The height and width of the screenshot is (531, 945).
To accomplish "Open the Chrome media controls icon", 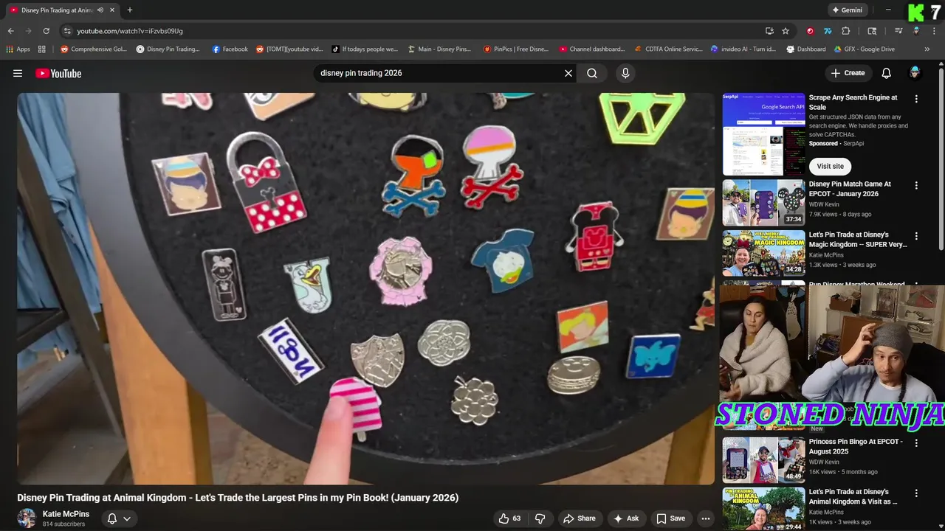I will (898, 31).
